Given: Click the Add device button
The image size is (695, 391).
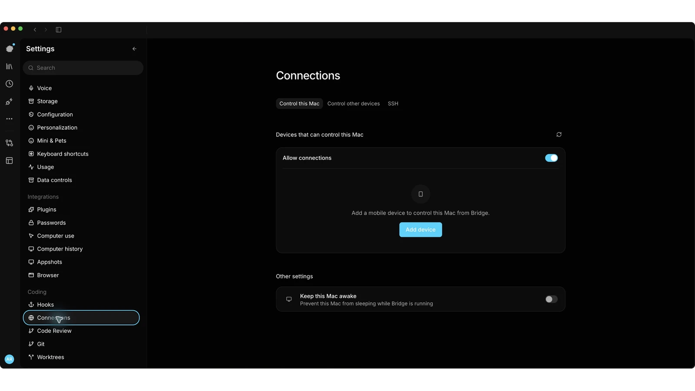Looking at the screenshot, I should tap(420, 230).
